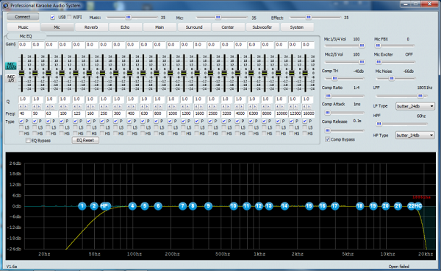Select EQ node 14 on the graph
The image size is (441, 271).
[284, 206]
